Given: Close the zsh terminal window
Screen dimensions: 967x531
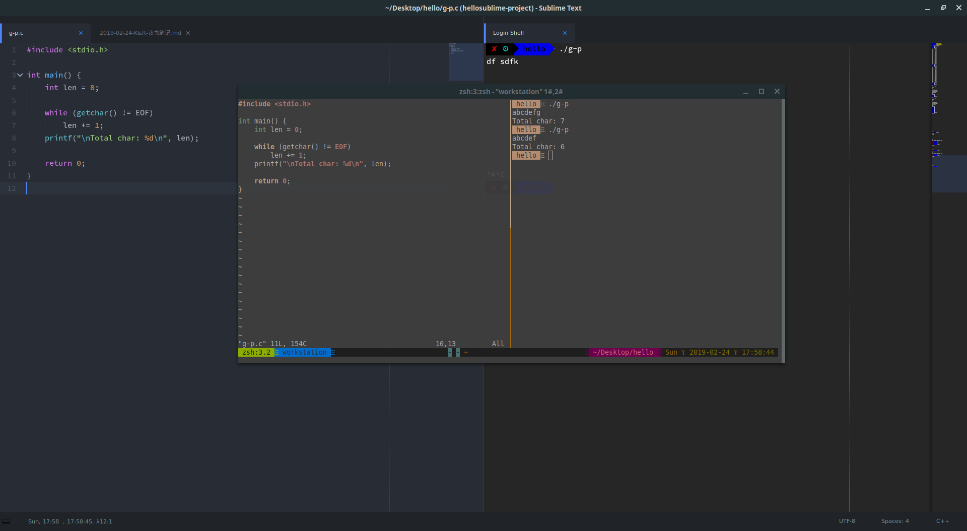Looking at the screenshot, I should click(777, 92).
